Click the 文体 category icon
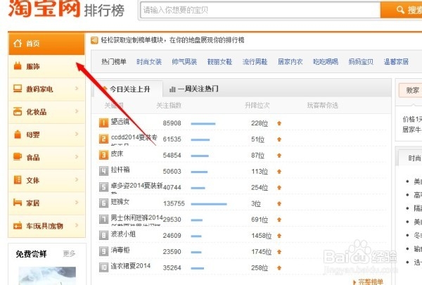This screenshot has width=422, height=285. (18, 179)
